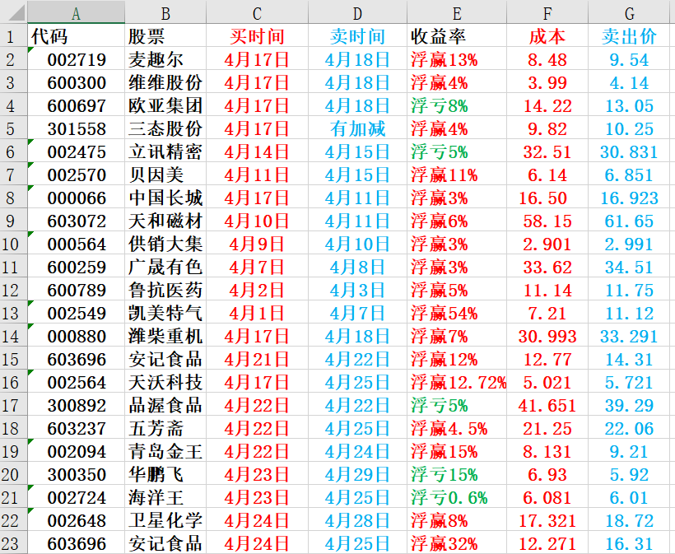675x554 pixels.
Task: Select cell 中国长城
Action: [165, 197]
